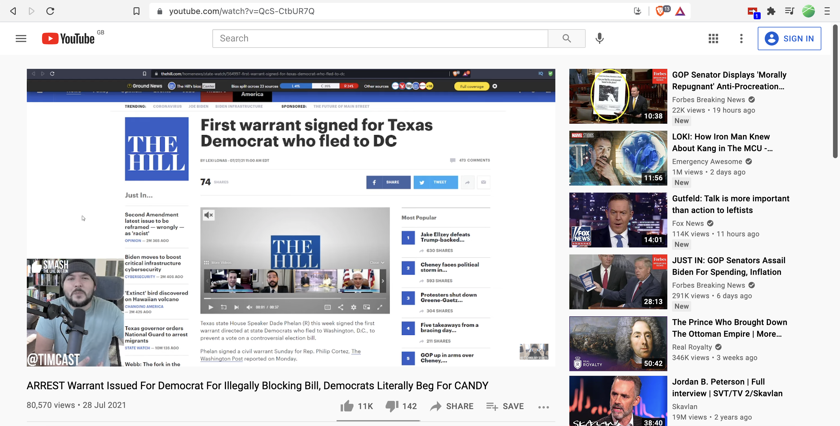Image resolution: width=840 pixels, height=426 pixels.
Task: Click the YouTube logo
Action: pyautogui.click(x=69, y=39)
